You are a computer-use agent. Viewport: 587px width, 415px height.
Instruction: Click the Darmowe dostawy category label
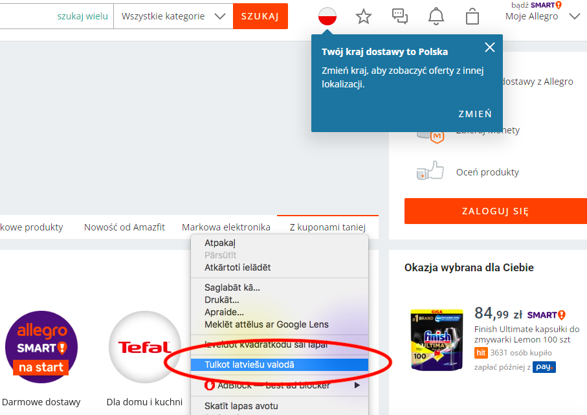(x=41, y=402)
